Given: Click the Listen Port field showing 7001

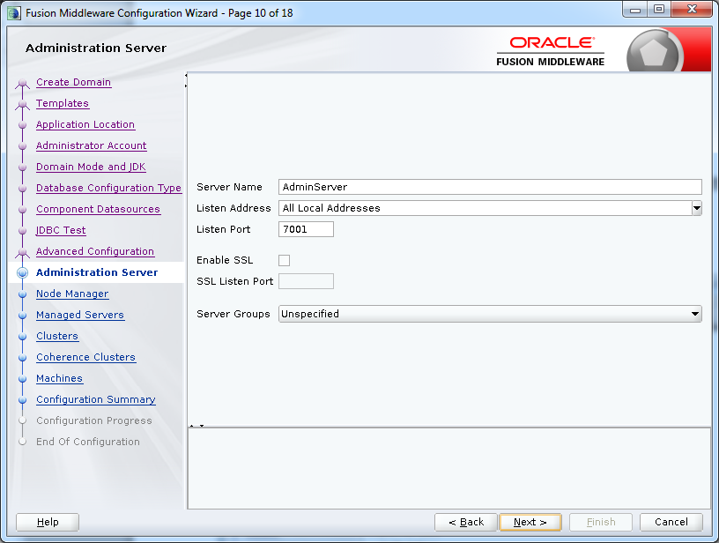Looking at the screenshot, I should [306, 229].
